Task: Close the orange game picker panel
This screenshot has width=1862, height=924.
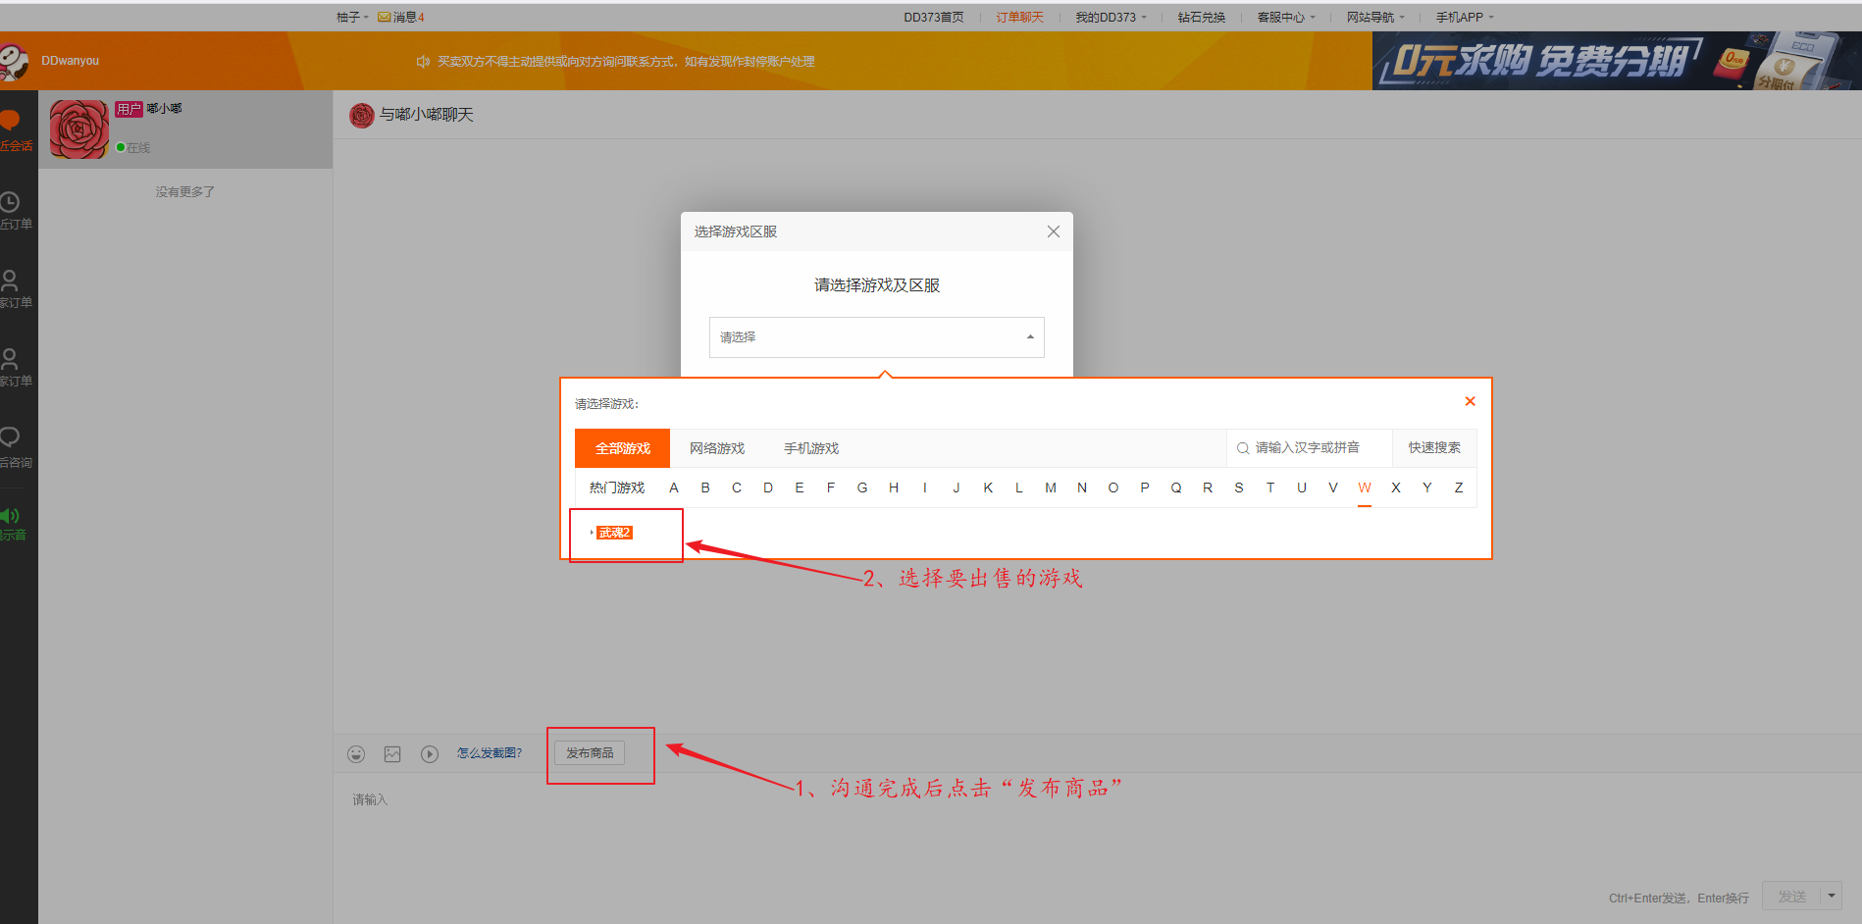Action: point(1470,401)
